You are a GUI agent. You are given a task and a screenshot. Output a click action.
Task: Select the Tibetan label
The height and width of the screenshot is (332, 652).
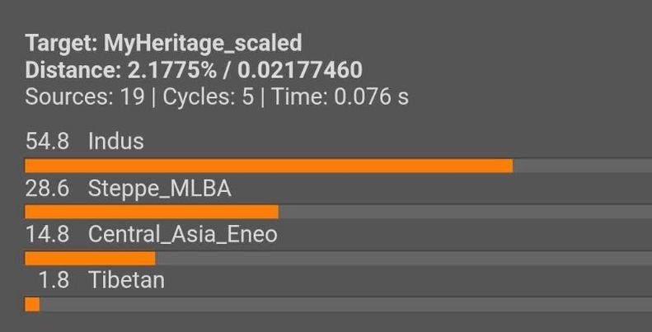coord(127,280)
